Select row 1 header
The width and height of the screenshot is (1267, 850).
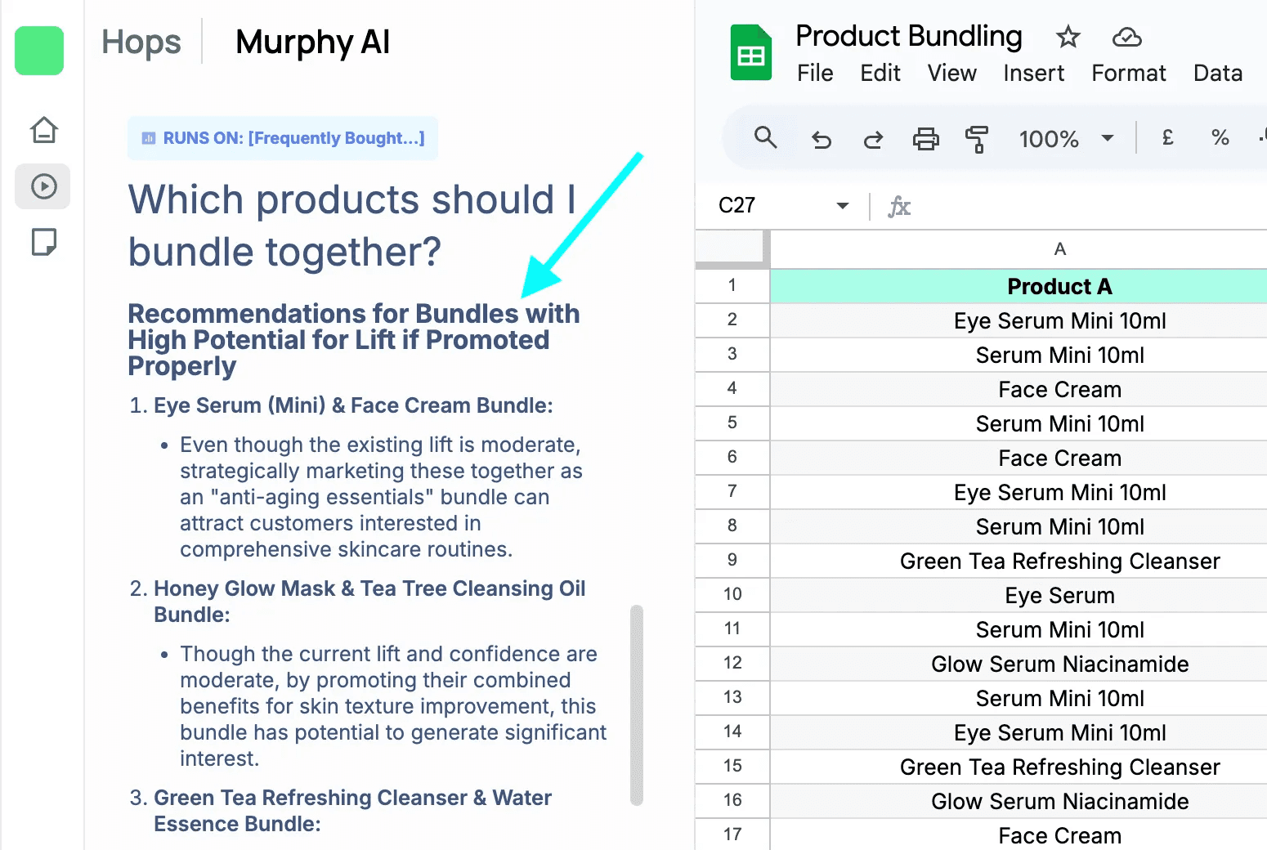pyautogui.click(x=732, y=286)
